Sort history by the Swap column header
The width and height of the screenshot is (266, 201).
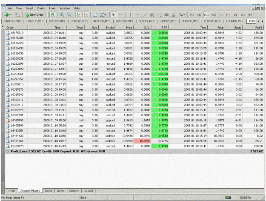[x=234, y=28]
